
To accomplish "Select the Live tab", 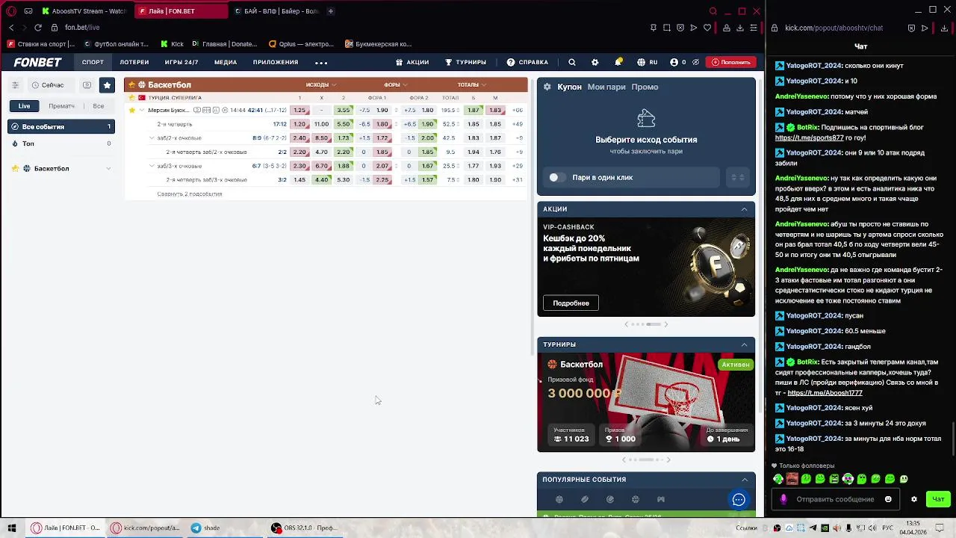I will [x=25, y=106].
